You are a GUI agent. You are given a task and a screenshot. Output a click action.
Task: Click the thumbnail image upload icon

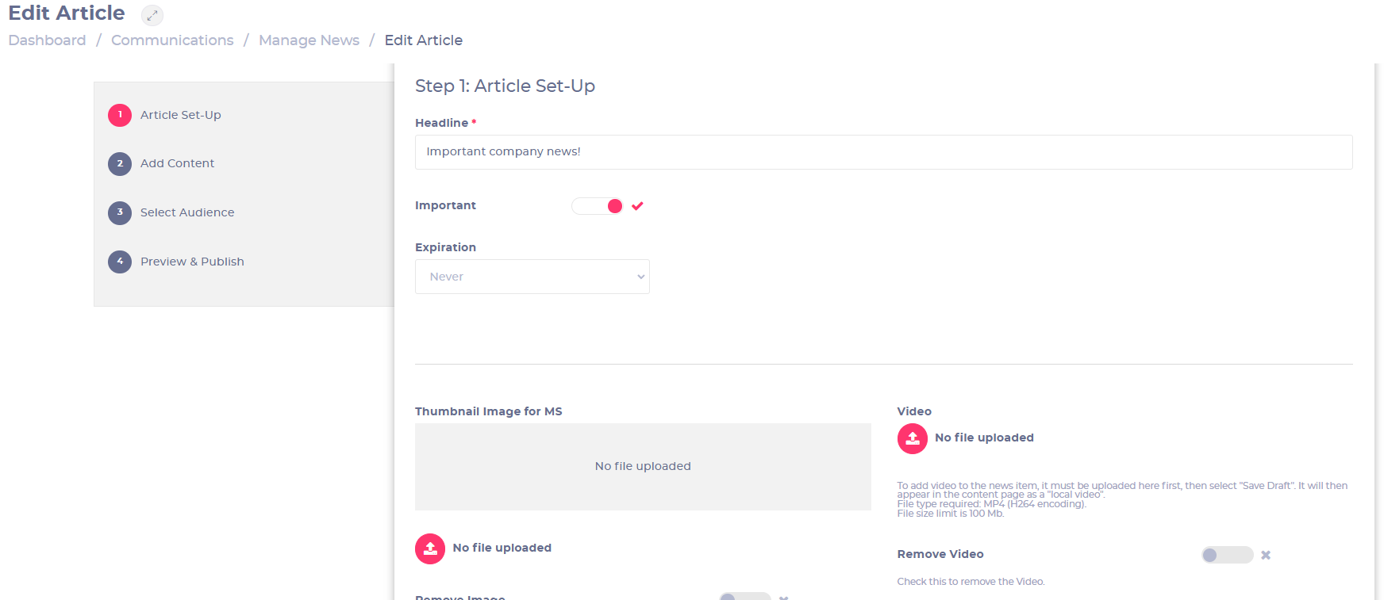click(430, 548)
